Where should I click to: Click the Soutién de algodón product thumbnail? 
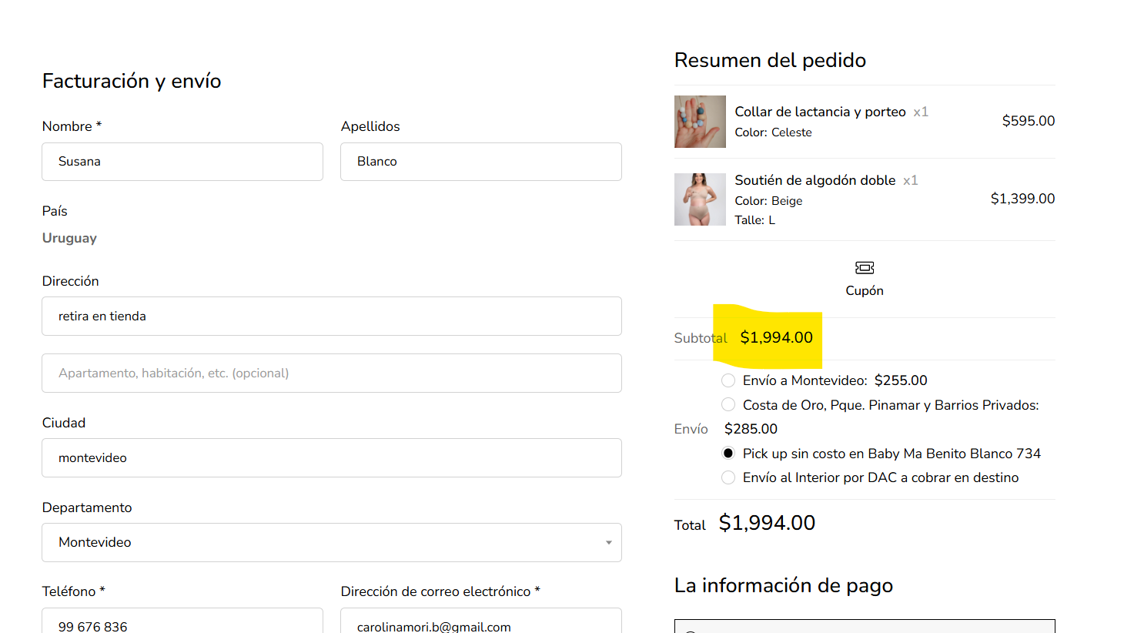click(700, 199)
